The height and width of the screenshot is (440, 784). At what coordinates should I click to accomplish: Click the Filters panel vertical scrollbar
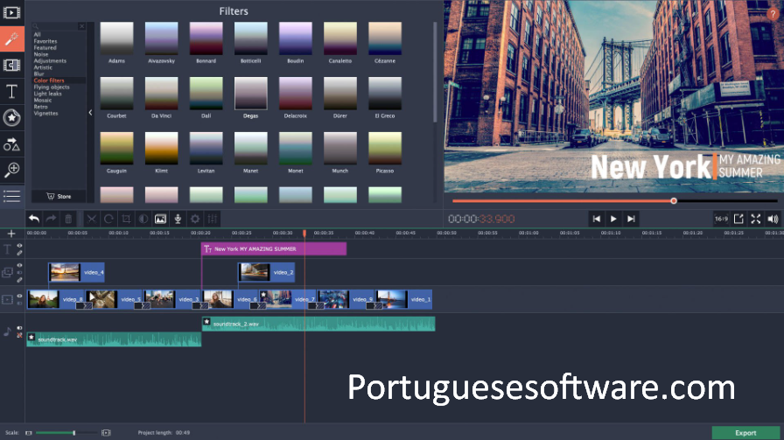tap(435, 73)
